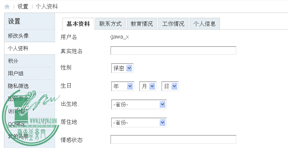Expand the 性别 dropdown
The width and height of the screenshot is (288, 148).
point(122,68)
